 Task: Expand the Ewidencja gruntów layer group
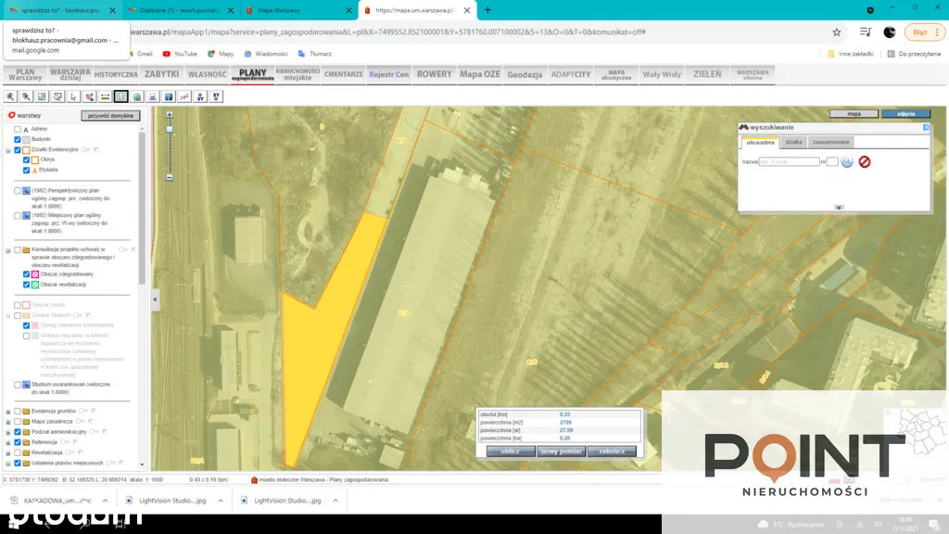tap(7, 411)
